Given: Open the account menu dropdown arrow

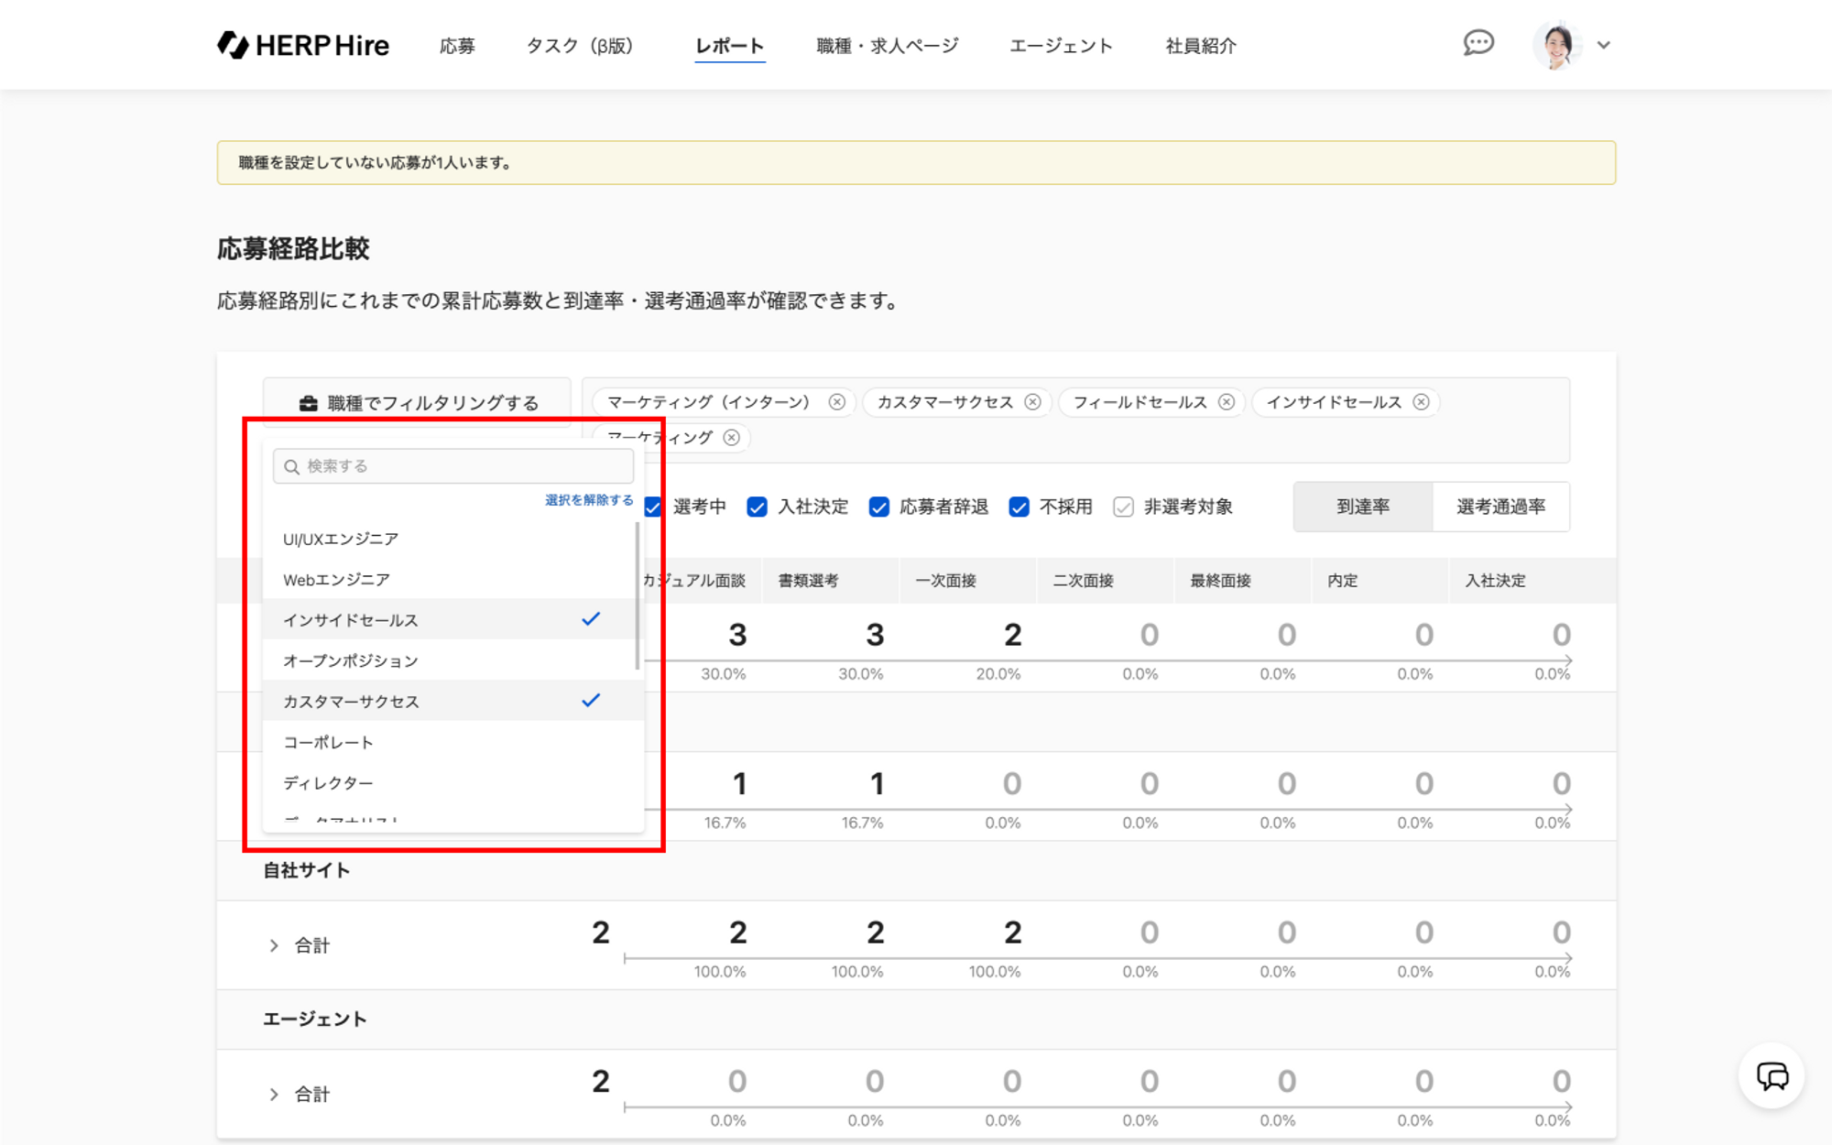Looking at the screenshot, I should [x=1603, y=45].
